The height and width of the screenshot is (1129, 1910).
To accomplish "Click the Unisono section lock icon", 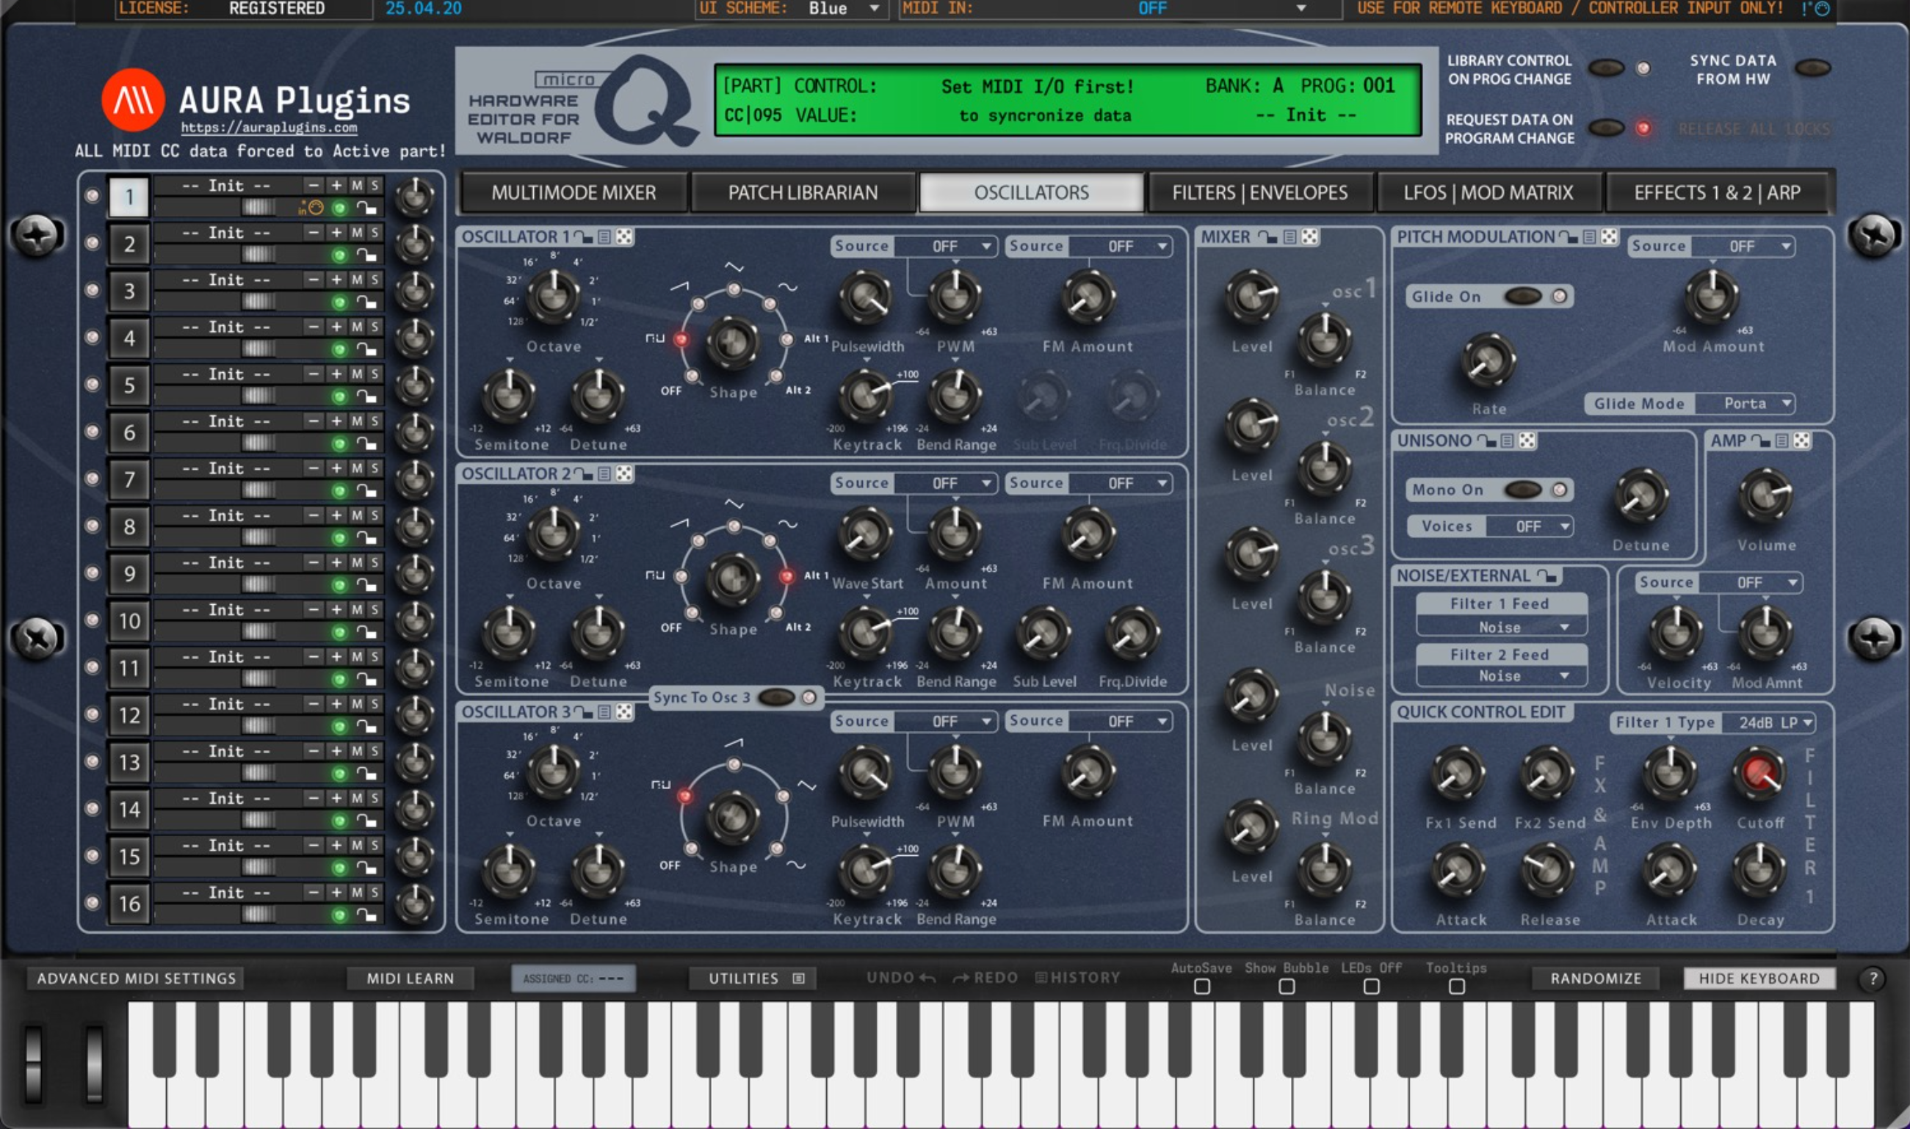I will pos(1487,440).
